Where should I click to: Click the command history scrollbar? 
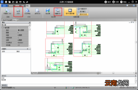coord(136,80)
